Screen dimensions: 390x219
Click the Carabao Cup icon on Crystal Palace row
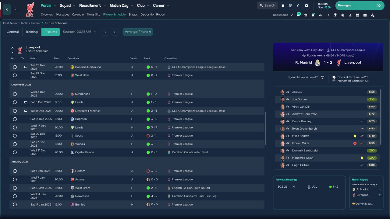[x=169, y=152]
